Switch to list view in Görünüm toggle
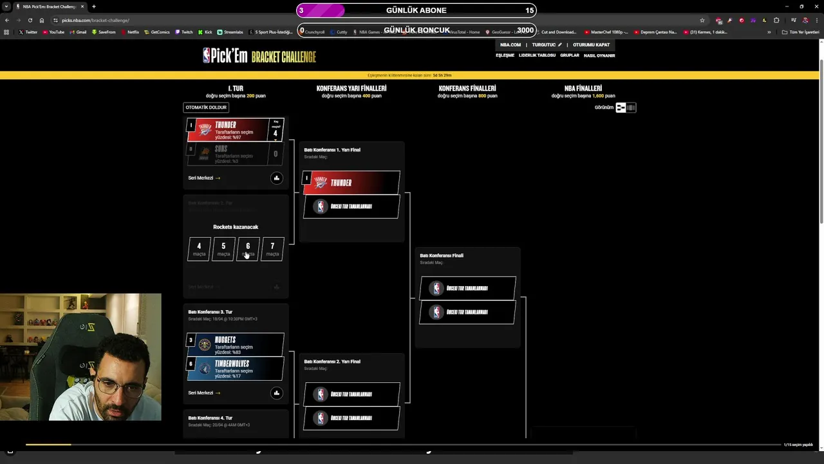The image size is (824, 464). pyautogui.click(x=631, y=108)
